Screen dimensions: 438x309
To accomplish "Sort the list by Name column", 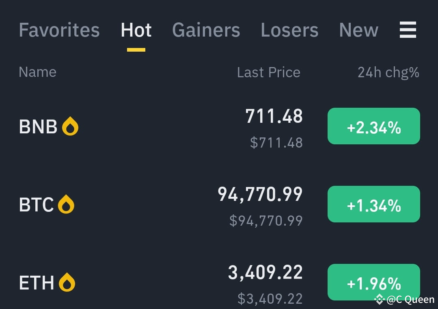I will (x=37, y=72).
